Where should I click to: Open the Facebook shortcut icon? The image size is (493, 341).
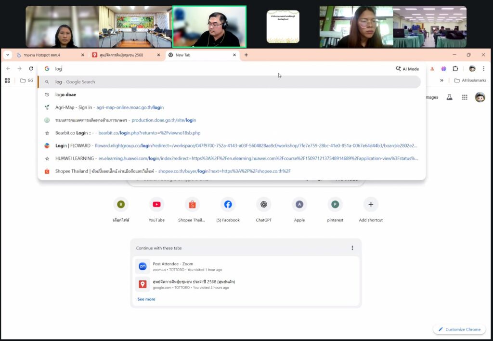[228, 205]
